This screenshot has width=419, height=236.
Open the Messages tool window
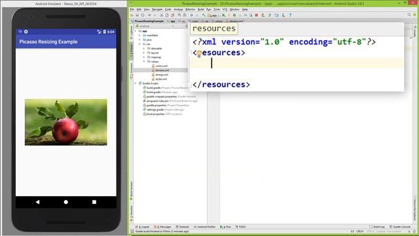click(x=163, y=227)
